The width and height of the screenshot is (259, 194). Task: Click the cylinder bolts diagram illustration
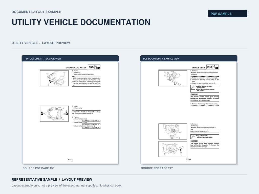point(54,114)
